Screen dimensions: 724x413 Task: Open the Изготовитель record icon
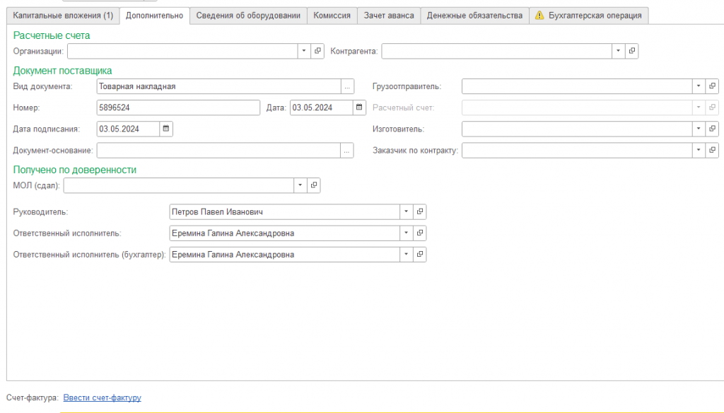[712, 129]
